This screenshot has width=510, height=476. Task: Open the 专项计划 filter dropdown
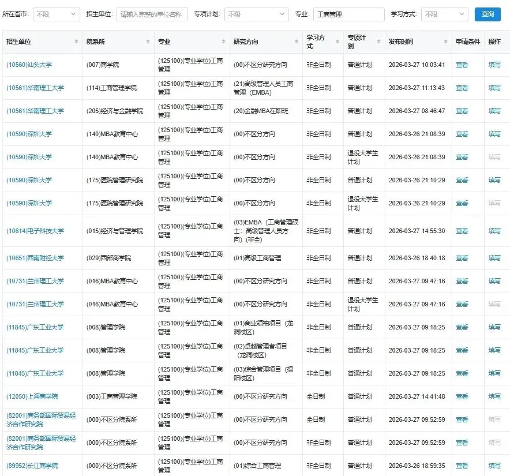(x=256, y=14)
